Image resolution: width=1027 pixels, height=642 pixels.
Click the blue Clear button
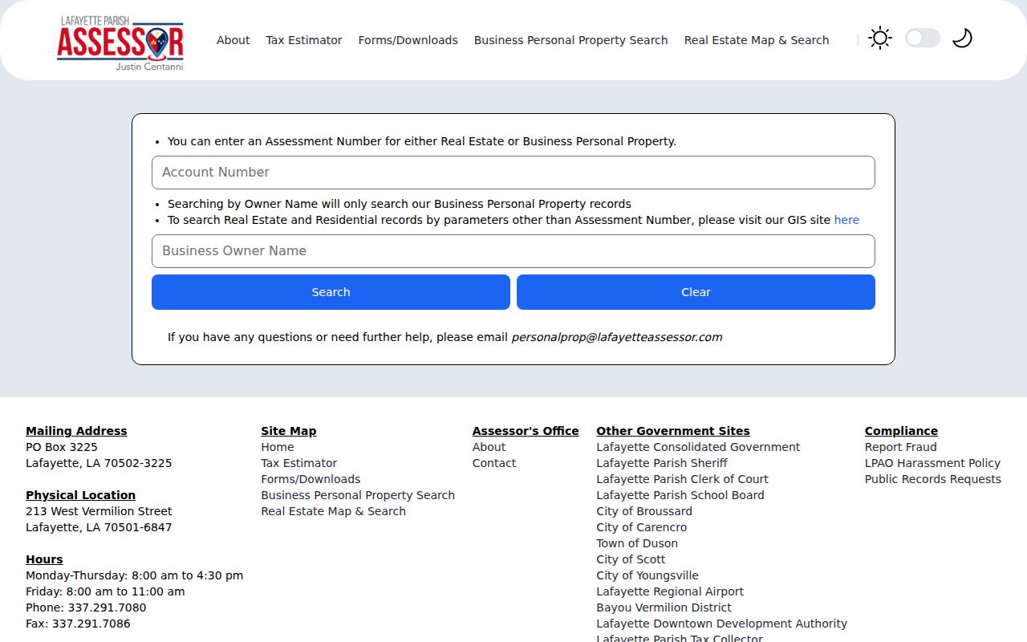pos(696,292)
